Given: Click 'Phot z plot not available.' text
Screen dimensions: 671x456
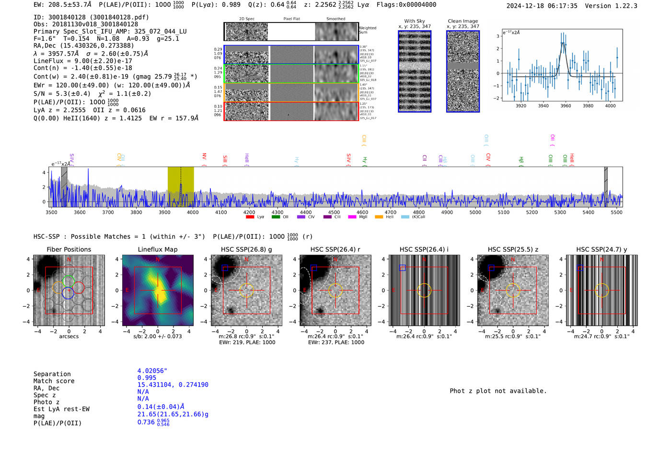Looking at the screenshot, I should point(498,391).
